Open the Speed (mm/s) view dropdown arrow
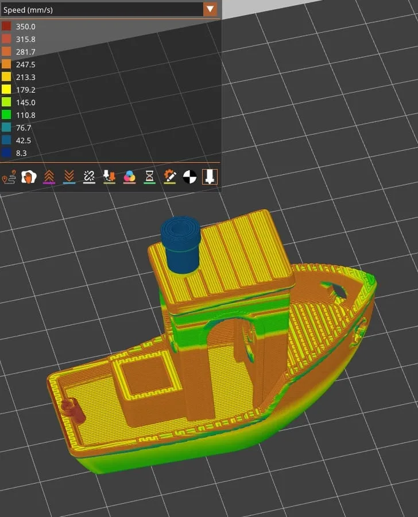Image resolution: width=418 pixels, height=517 pixels. coord(210,9)
